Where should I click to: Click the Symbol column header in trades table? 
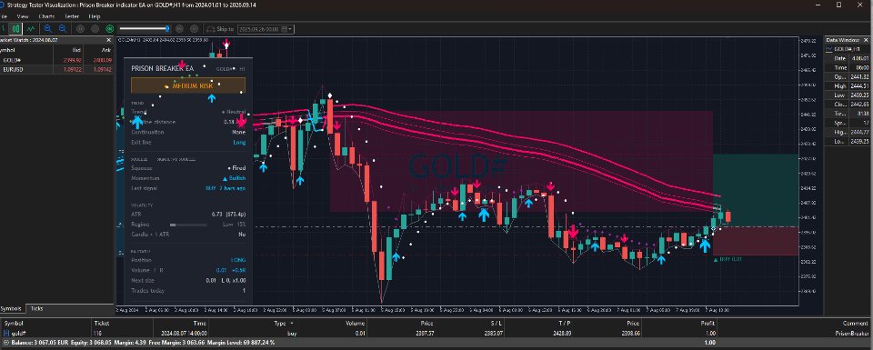pos(14,323)
